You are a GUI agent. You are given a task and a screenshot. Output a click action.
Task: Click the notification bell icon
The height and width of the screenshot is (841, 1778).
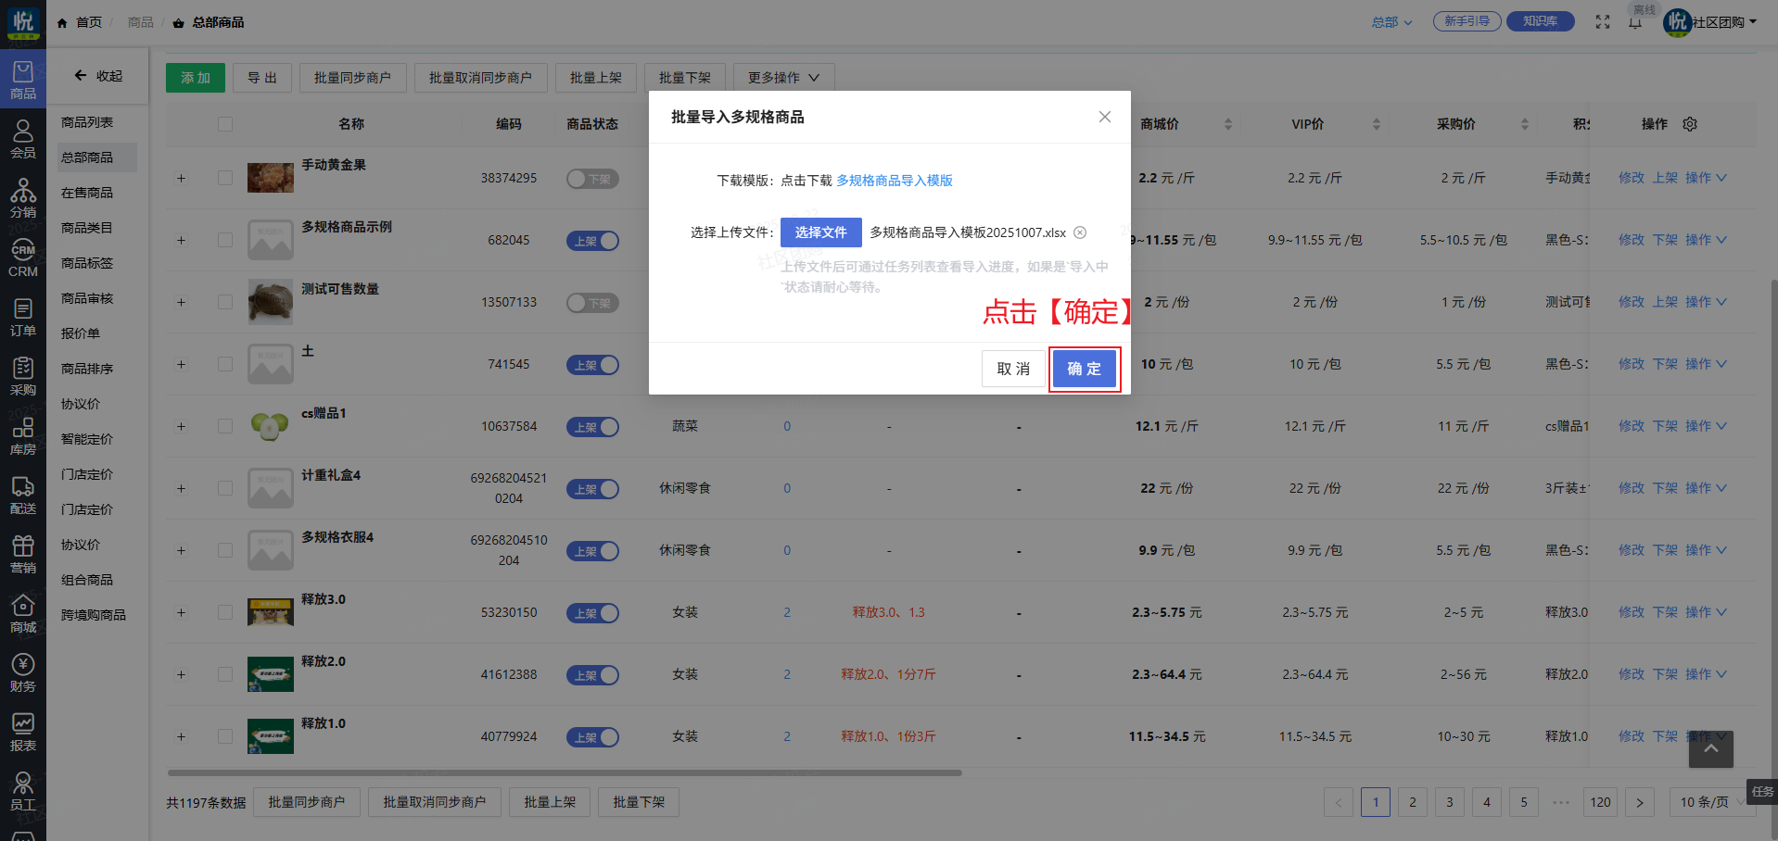(1635, 22)
